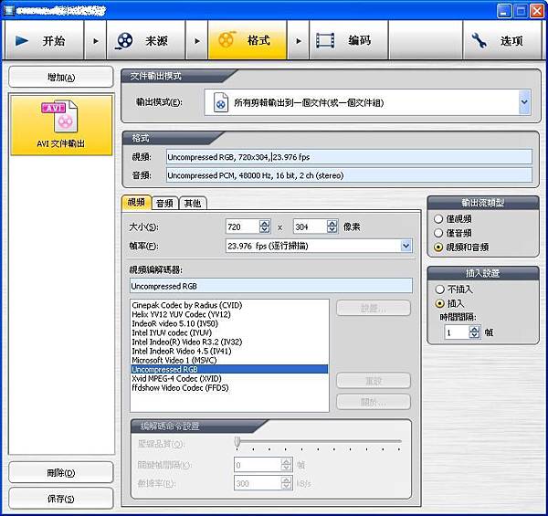Click the disabled 設置... codec button
This screenshot has height=516, width=548.
click(374, 308)
